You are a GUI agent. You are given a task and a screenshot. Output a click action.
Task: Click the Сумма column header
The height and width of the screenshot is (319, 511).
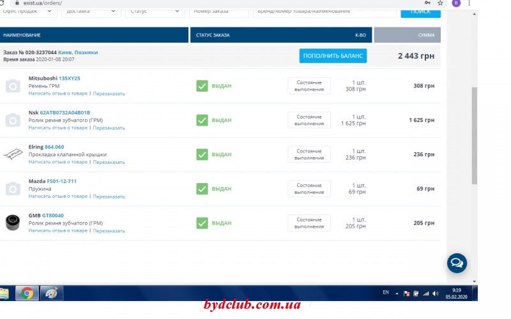click(426, 35)
